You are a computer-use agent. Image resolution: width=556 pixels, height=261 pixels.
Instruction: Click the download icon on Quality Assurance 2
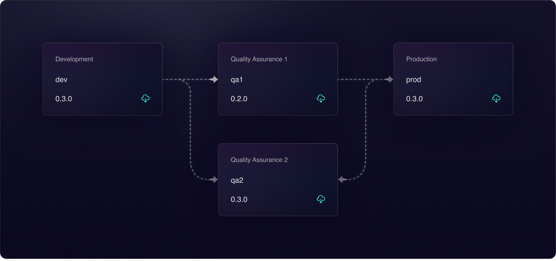point(321,199)
